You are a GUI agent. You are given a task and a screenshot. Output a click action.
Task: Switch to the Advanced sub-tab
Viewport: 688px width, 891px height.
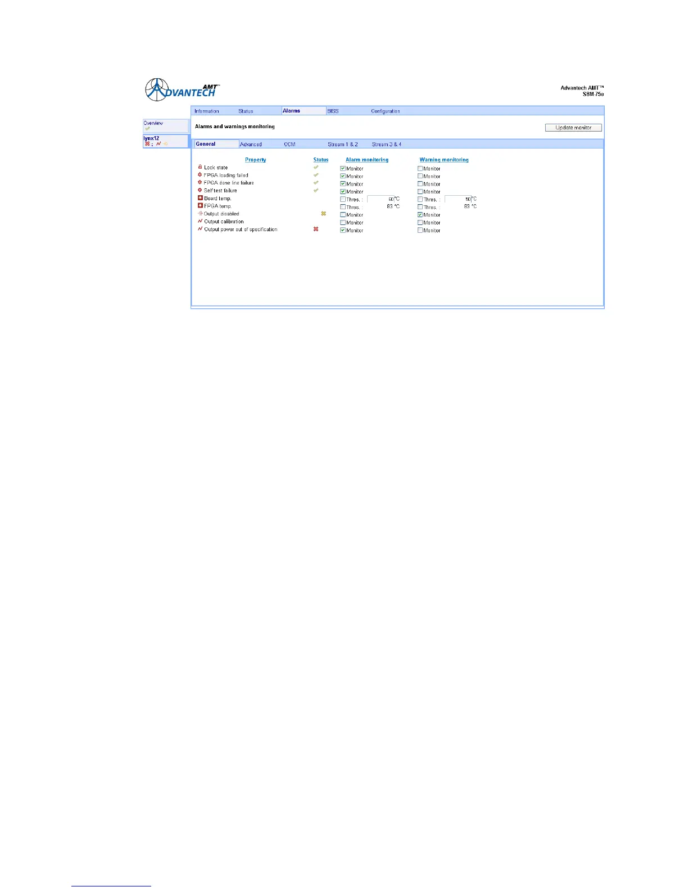[x=251, y=145]
